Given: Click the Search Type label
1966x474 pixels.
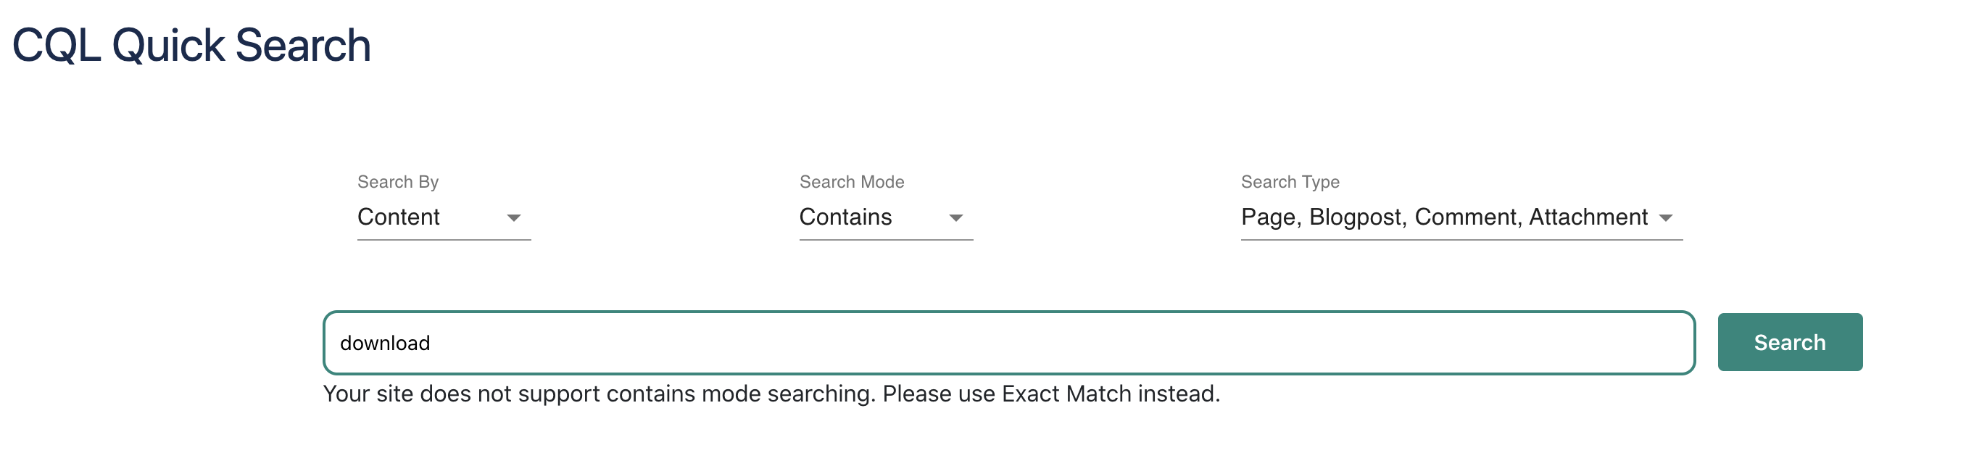Looking at the screenshot, I should coord(1290,182).
